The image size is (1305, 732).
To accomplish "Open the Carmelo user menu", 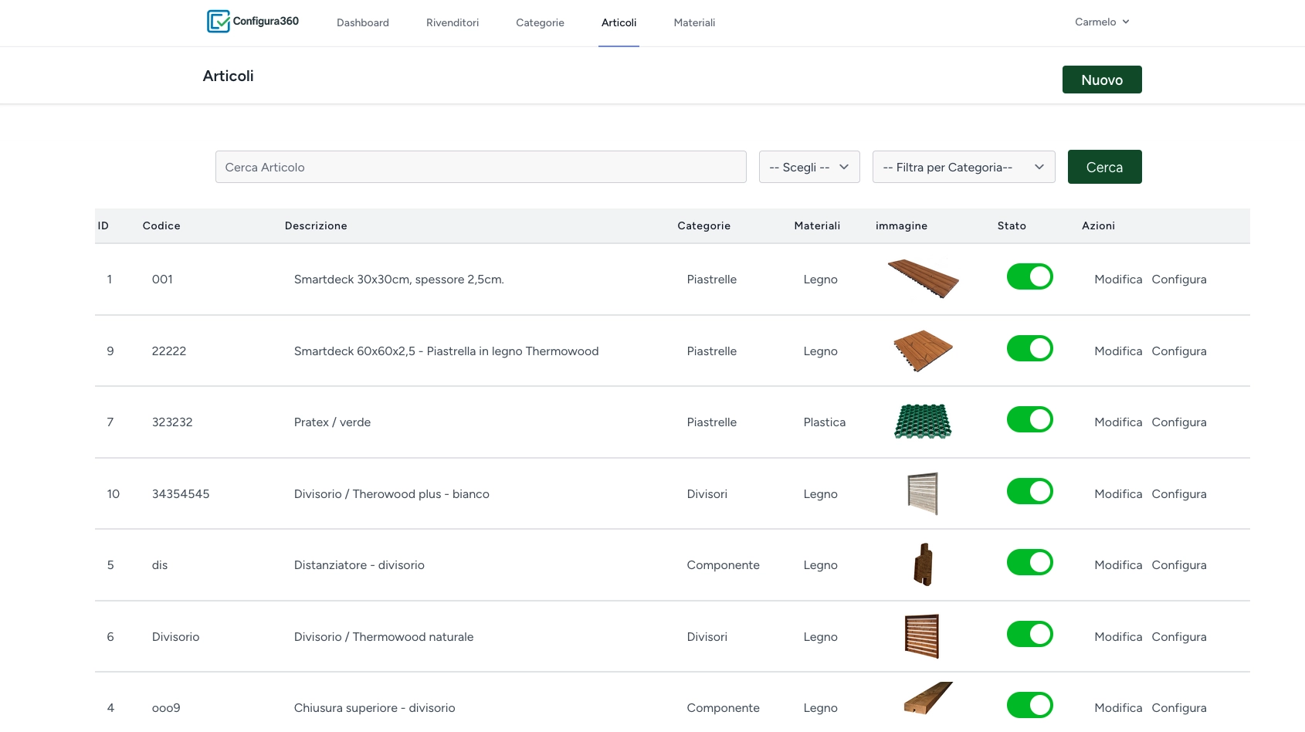I will 1101,22.
